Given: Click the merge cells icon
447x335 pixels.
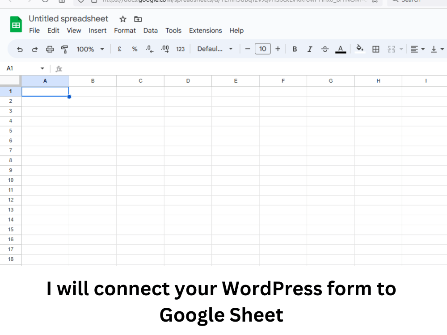Looking at the screenshot, I should tap(392, 49).
